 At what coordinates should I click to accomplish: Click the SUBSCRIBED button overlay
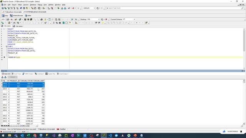click(233, 131)
